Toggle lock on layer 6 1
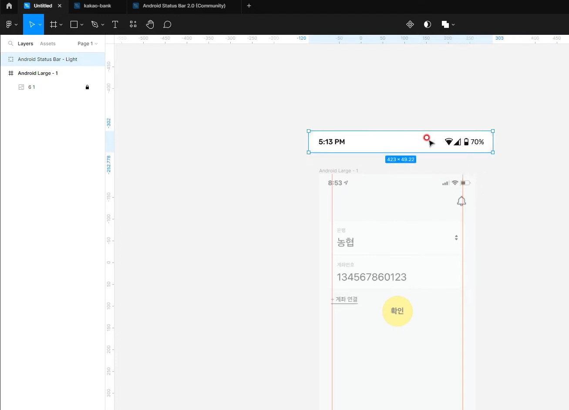This screenshot has width=569, height=410. (x=87, y=87)
